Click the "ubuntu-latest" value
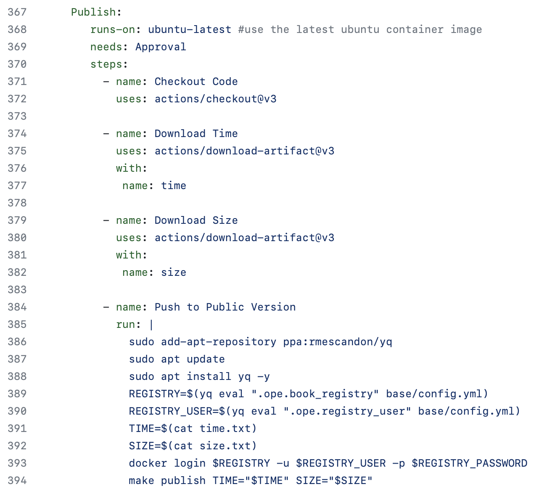The width and height of the screenshot is (544, 494). pyautogui.click(x=189, y=29)
